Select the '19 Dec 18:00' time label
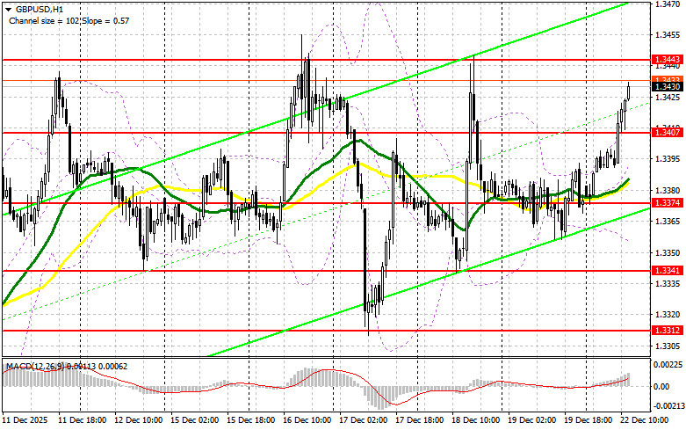Screen dimensions: 686x430 pos(588,420)
